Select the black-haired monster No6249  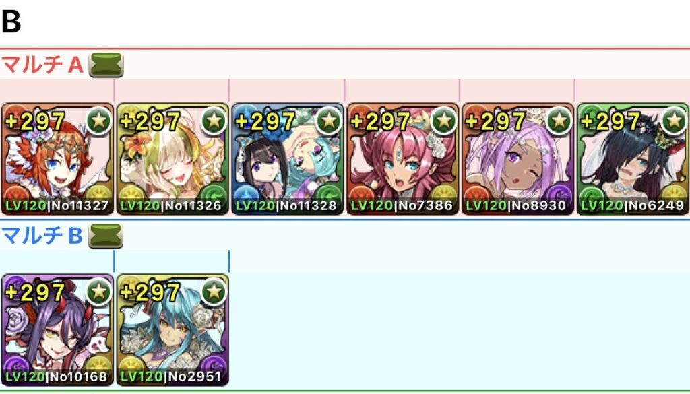(633, 159)
